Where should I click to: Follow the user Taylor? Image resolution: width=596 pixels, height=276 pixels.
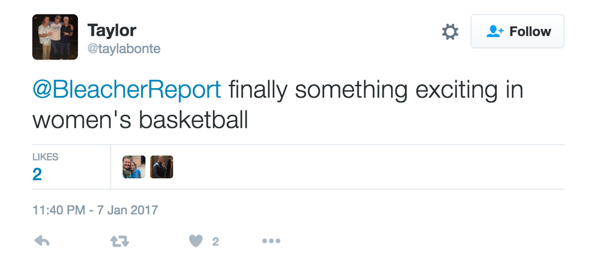517,32
